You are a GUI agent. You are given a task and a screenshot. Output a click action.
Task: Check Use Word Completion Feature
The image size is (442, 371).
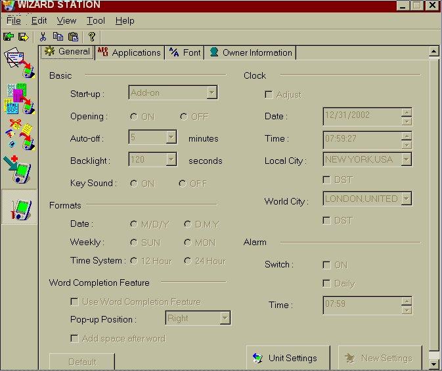click(75, 302)
